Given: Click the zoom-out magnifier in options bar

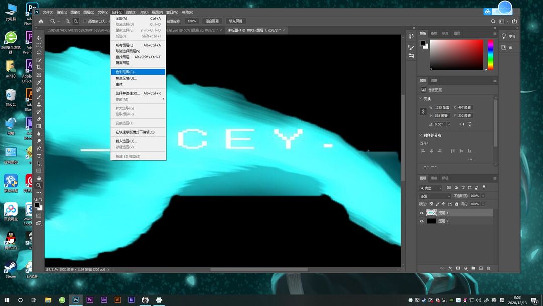Looking at the screenshot, I should click(x=76, y=21).
